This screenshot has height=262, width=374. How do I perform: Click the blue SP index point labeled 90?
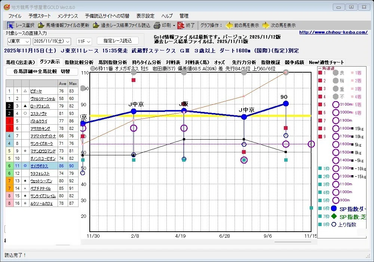tap(286, 104)
